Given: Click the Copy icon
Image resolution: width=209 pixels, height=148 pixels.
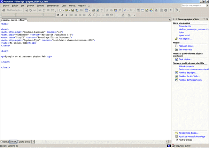Looking at the screenshot, I should (111, 10).
